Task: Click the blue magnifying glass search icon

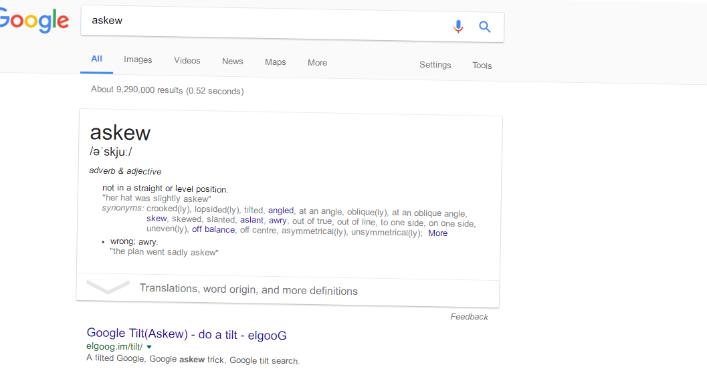Action: point(485,27)
